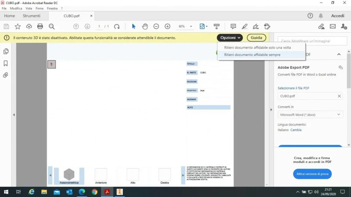Open attachments paperclip panel icon
351x197 pixels.
coord(6,75)
